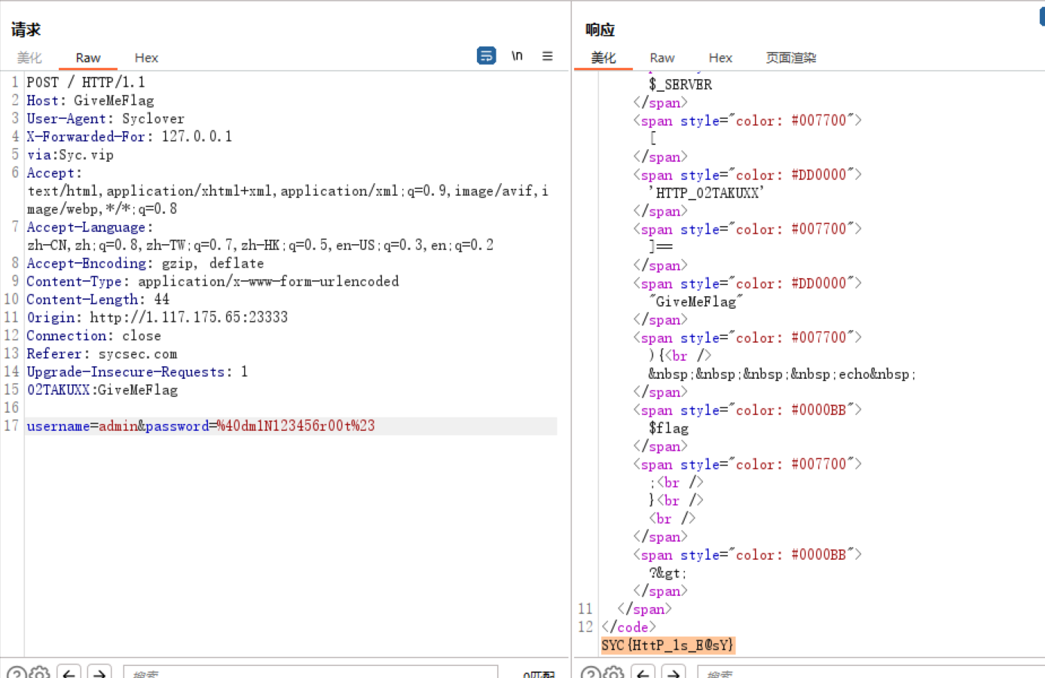Click the Accept-Language: header name
The width and height of the screenshot is (1045, 678).
click(x=90, y=227)
